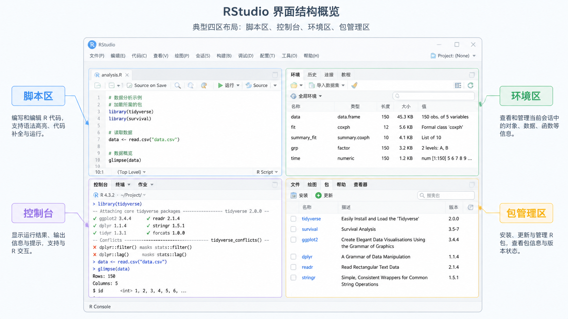Click the blue Source icon in script toolbar
Viewport: 568px width, 319px height.
pos(249,85)
